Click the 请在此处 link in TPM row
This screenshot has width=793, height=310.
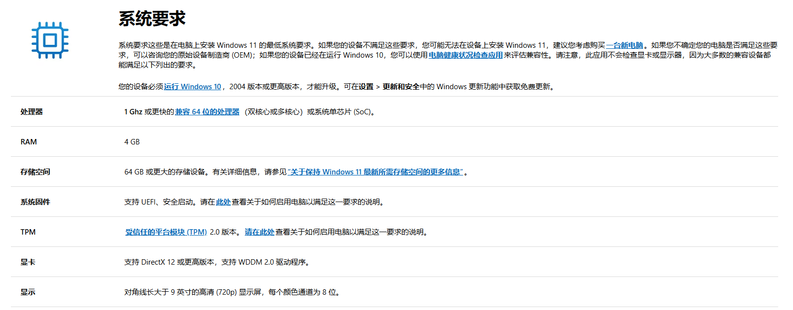click(259, 232)
